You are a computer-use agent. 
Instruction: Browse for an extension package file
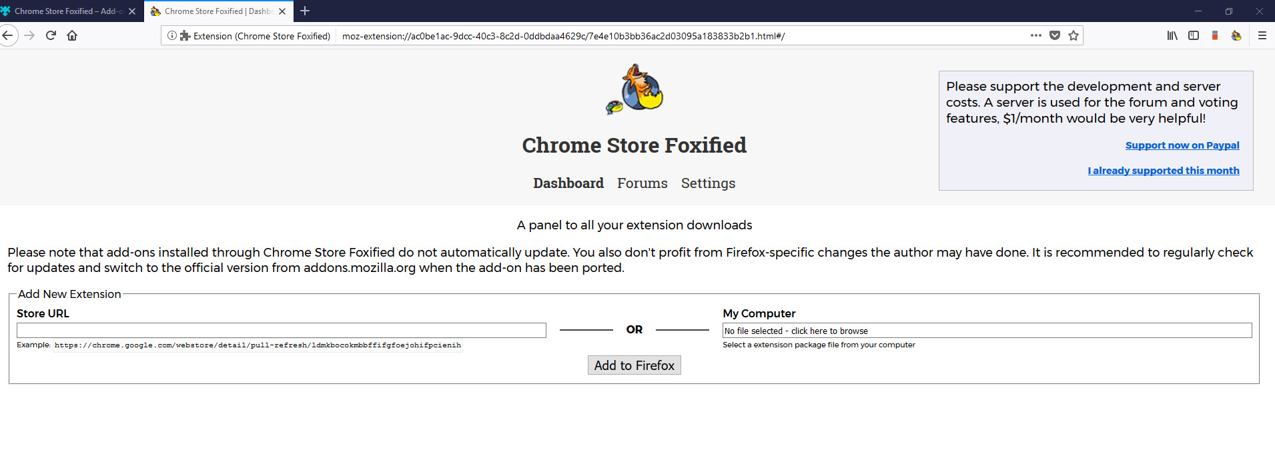point(987,331)
